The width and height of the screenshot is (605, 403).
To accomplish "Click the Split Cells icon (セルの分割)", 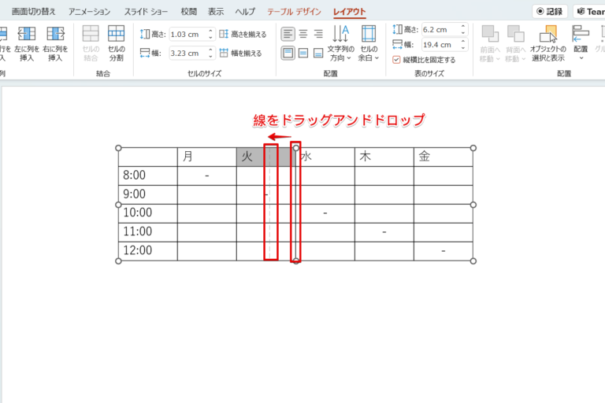I will (x=116, y=34).
